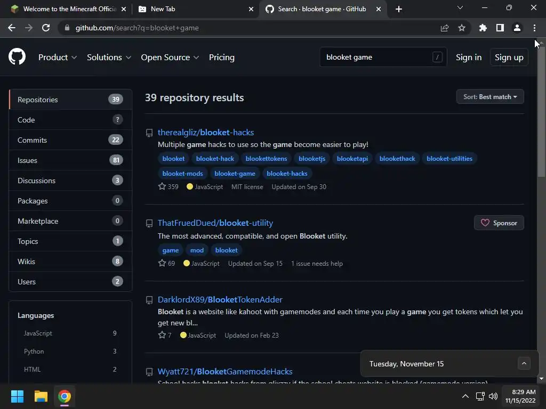This screenshot has width=546, height=409.
Task: Expand the Solutions menu
Action: click(x=109, y=58)
